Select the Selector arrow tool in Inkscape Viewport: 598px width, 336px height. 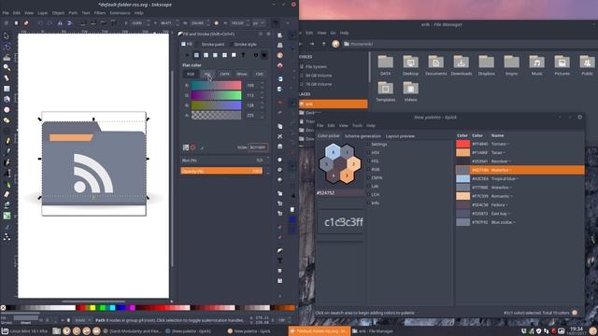click(x=7, y=35)
